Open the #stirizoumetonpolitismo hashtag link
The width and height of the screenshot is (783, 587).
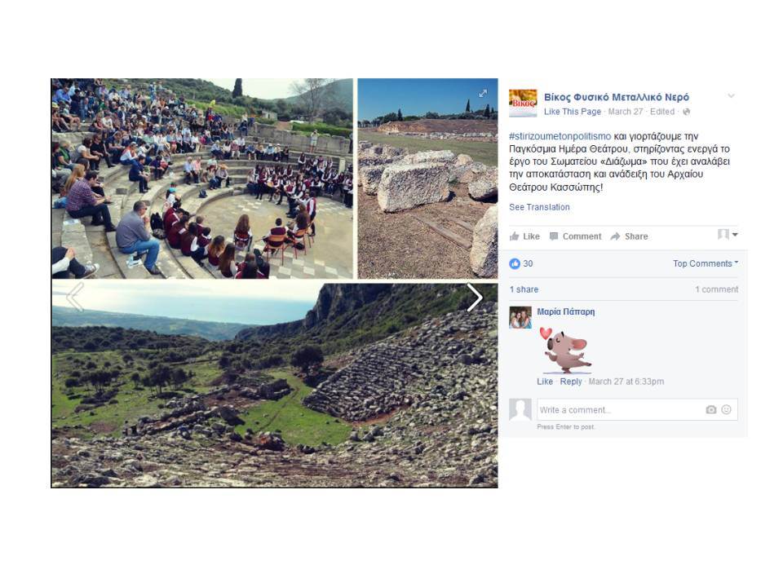coord(560,136)
